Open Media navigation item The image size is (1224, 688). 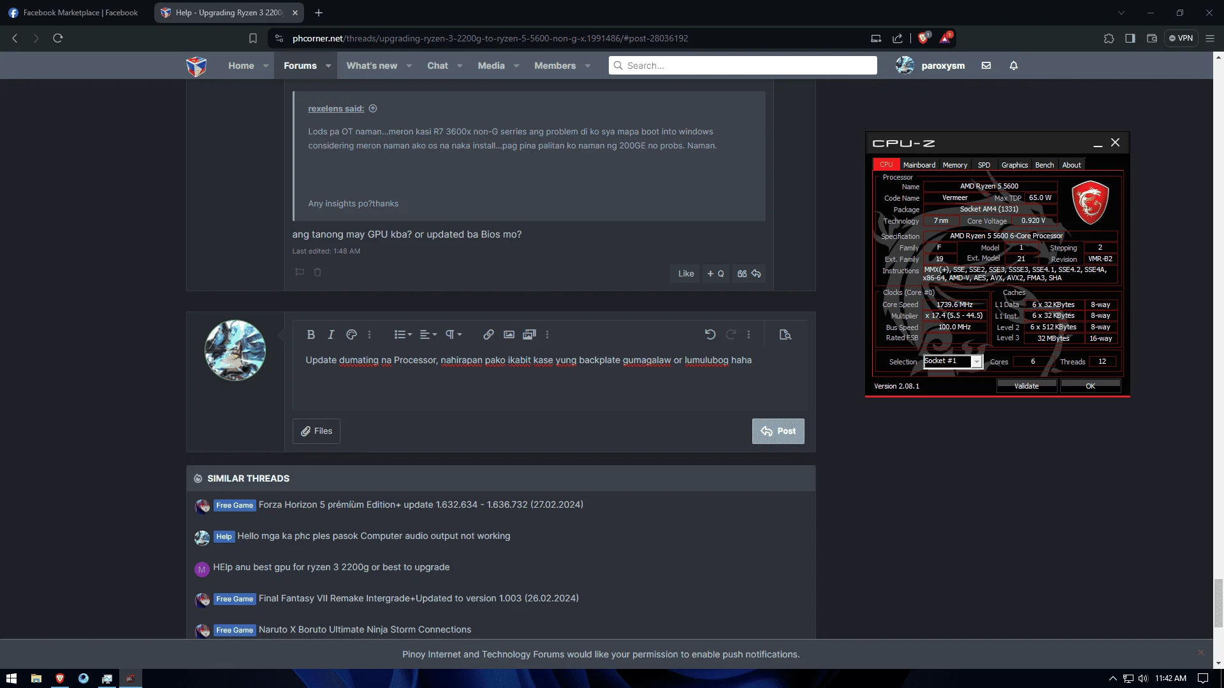pyautogui.click(x=491, y=66)
